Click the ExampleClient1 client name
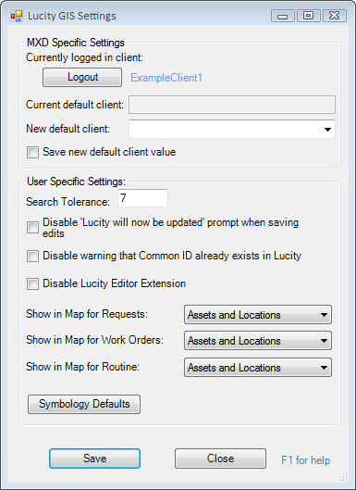This screenshot has height=490, width=356. 166,78
